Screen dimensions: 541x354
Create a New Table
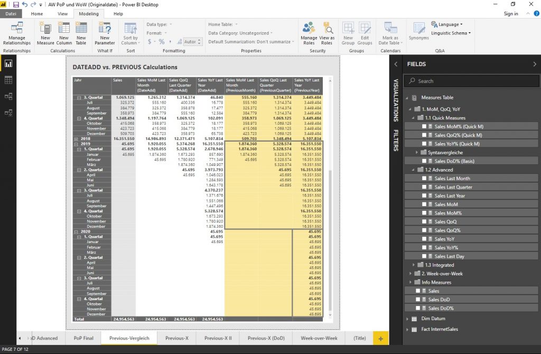(x=81, y=33)
